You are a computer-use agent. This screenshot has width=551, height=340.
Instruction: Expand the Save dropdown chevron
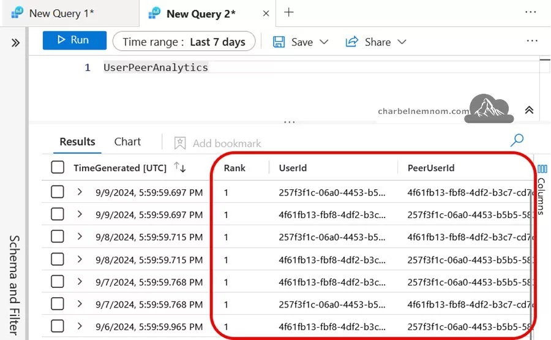[324, 42]
